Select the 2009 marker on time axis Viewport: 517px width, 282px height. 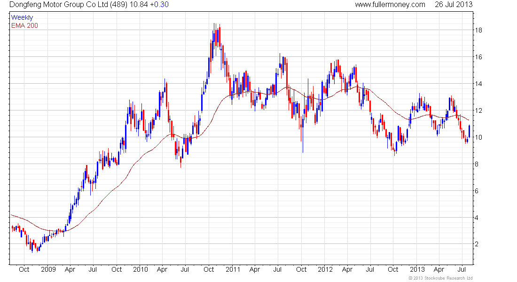48,269
